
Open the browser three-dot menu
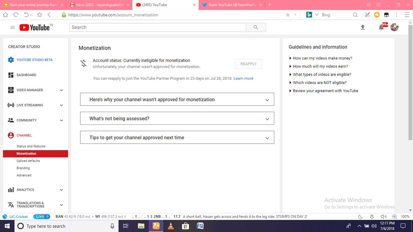(x=397, y=15)
